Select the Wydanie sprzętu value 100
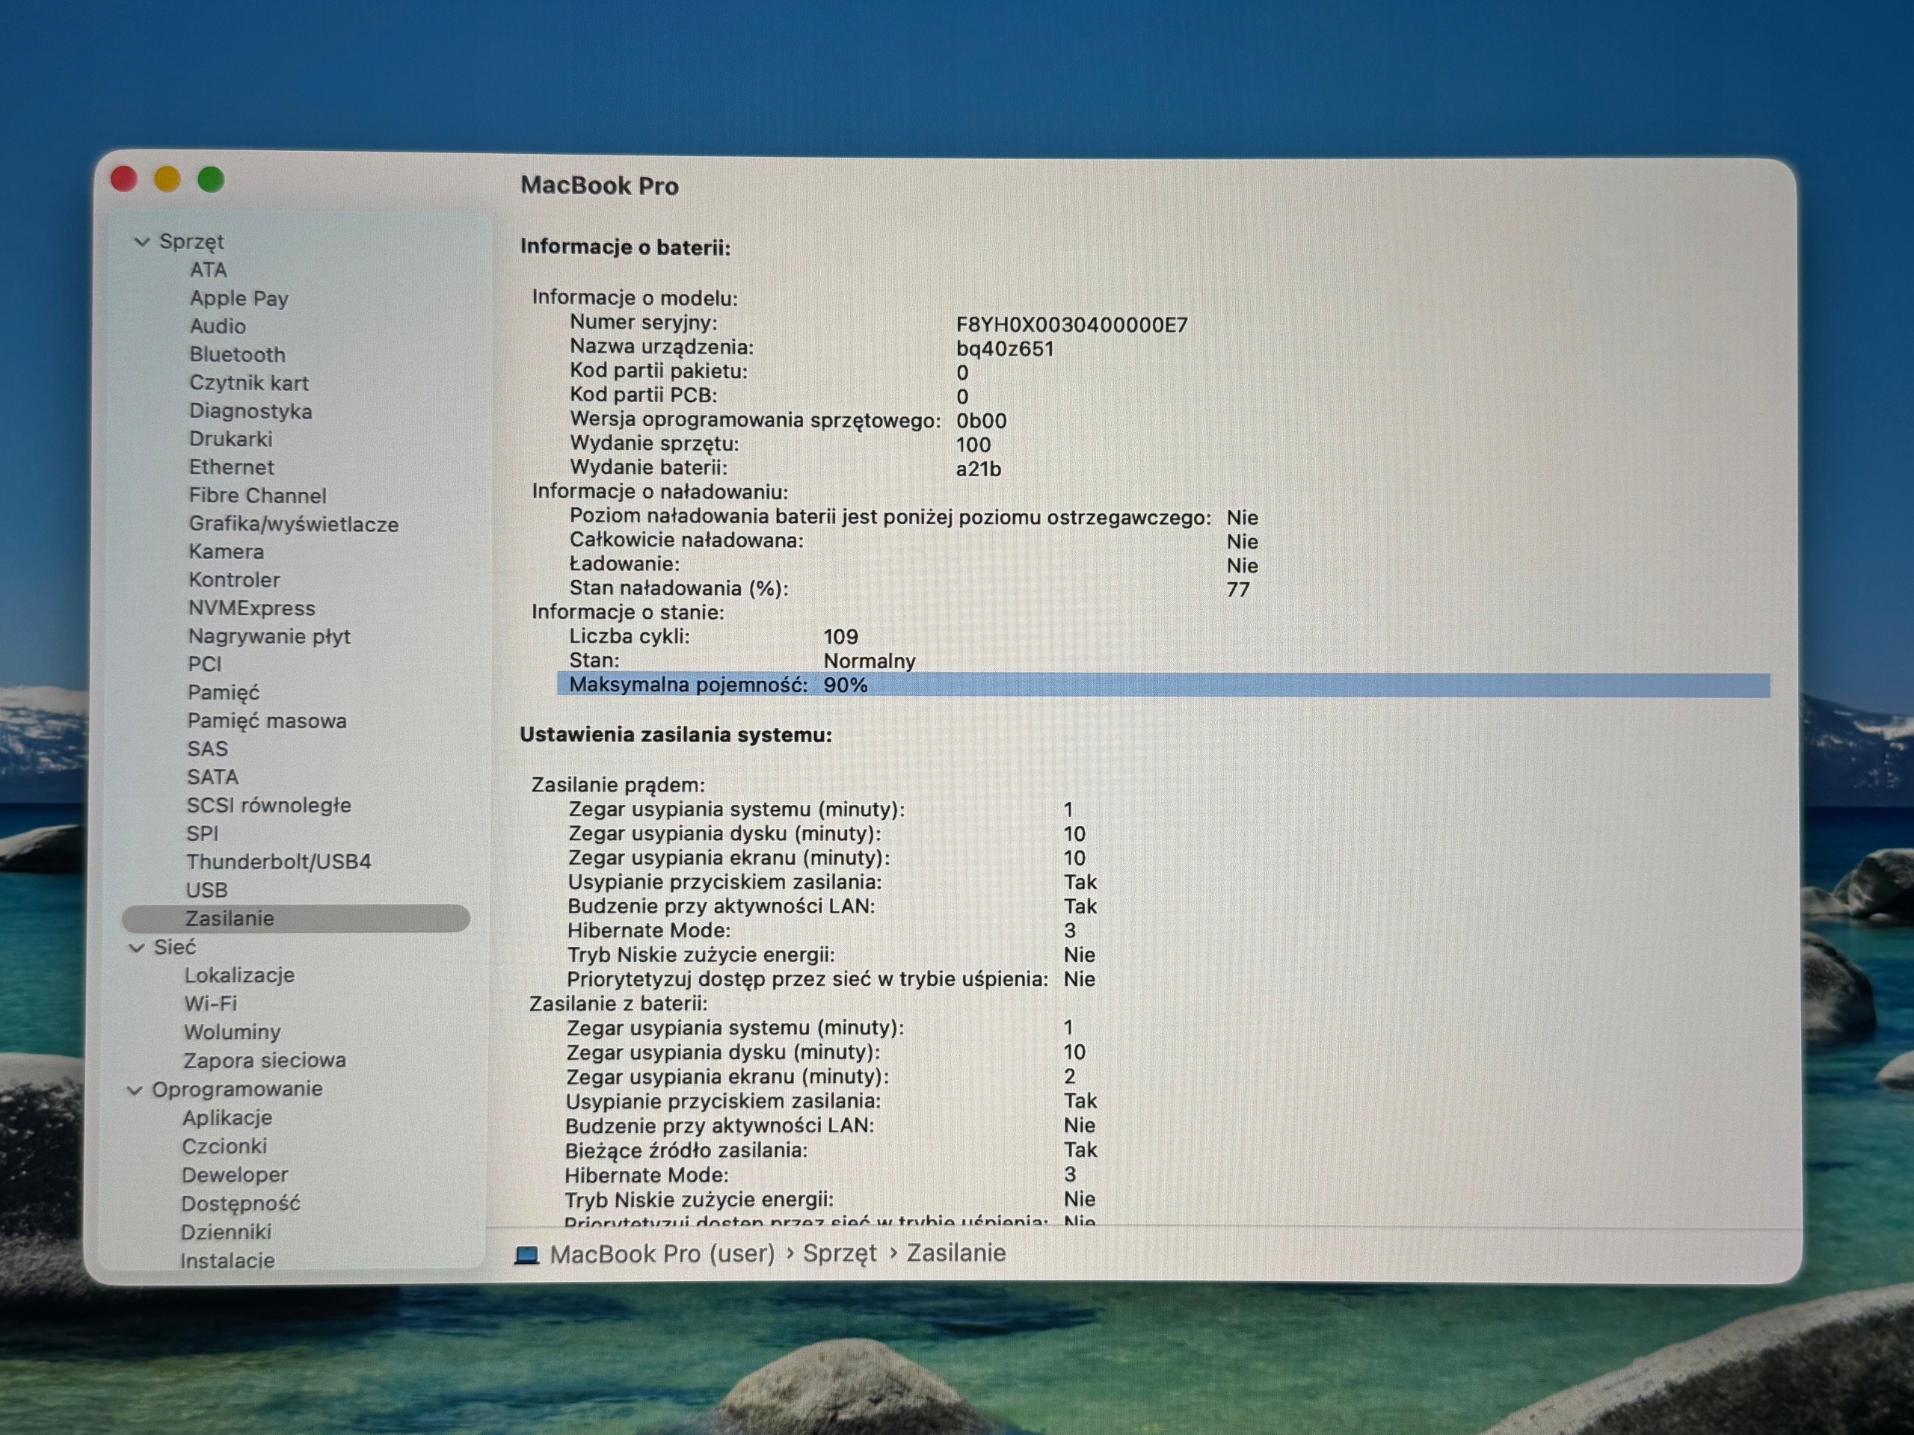Viewport: 1914px width, 1435px height. [x=973, y=445]
